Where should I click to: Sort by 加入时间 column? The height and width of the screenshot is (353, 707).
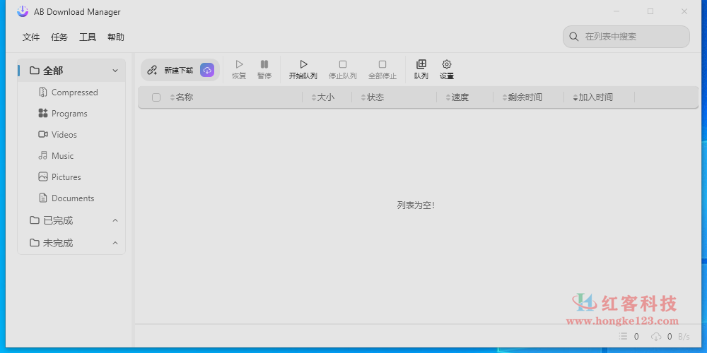[x=593, y=97]
